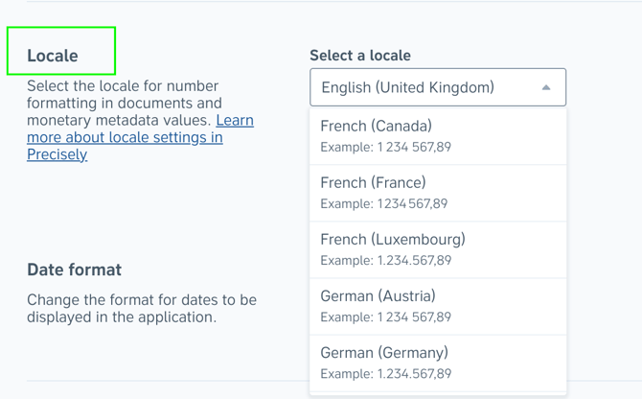Image resolution: width=642 pixels, height=399 pixels.
Task: Click the example number under French (France)
Action: click(x=412, y=203)
